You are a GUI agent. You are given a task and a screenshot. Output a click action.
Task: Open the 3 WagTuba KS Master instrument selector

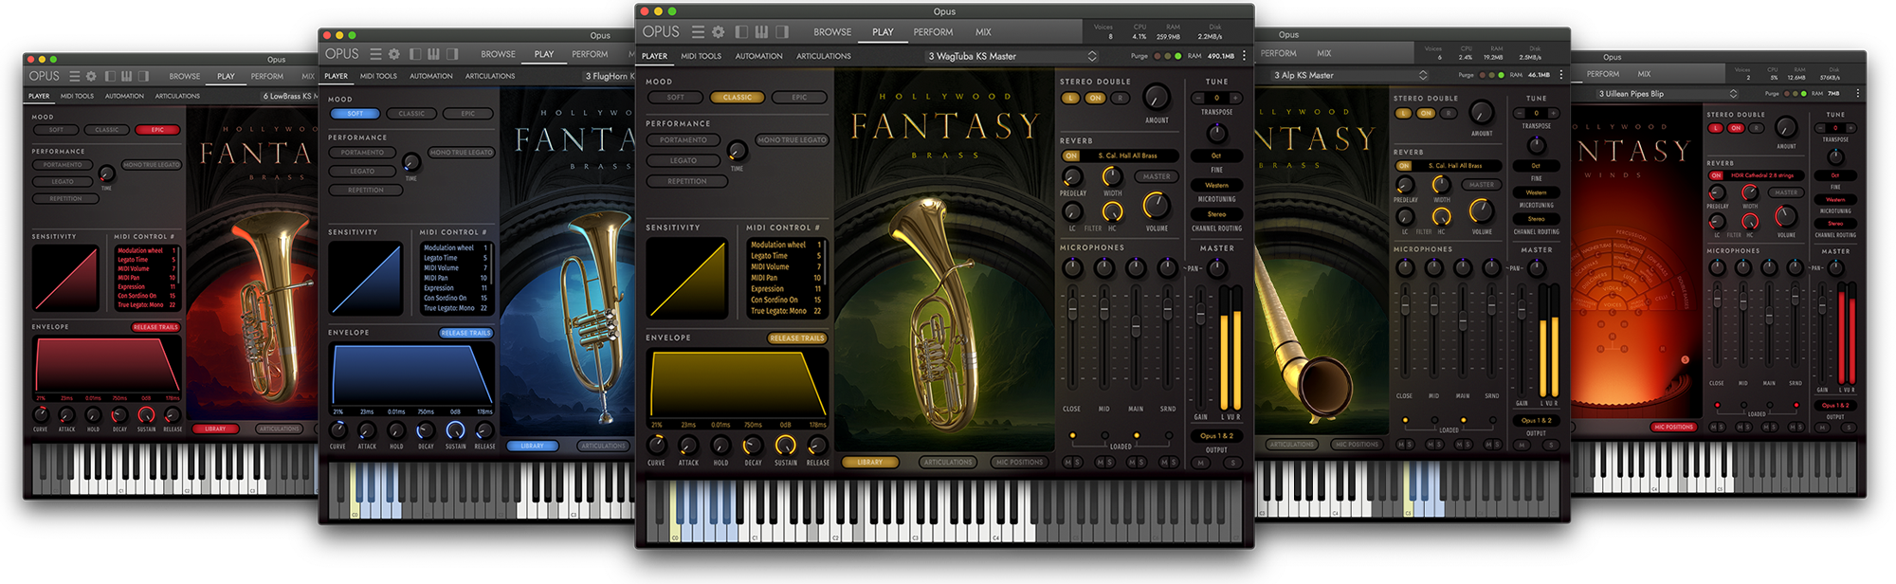point(1012,57)
